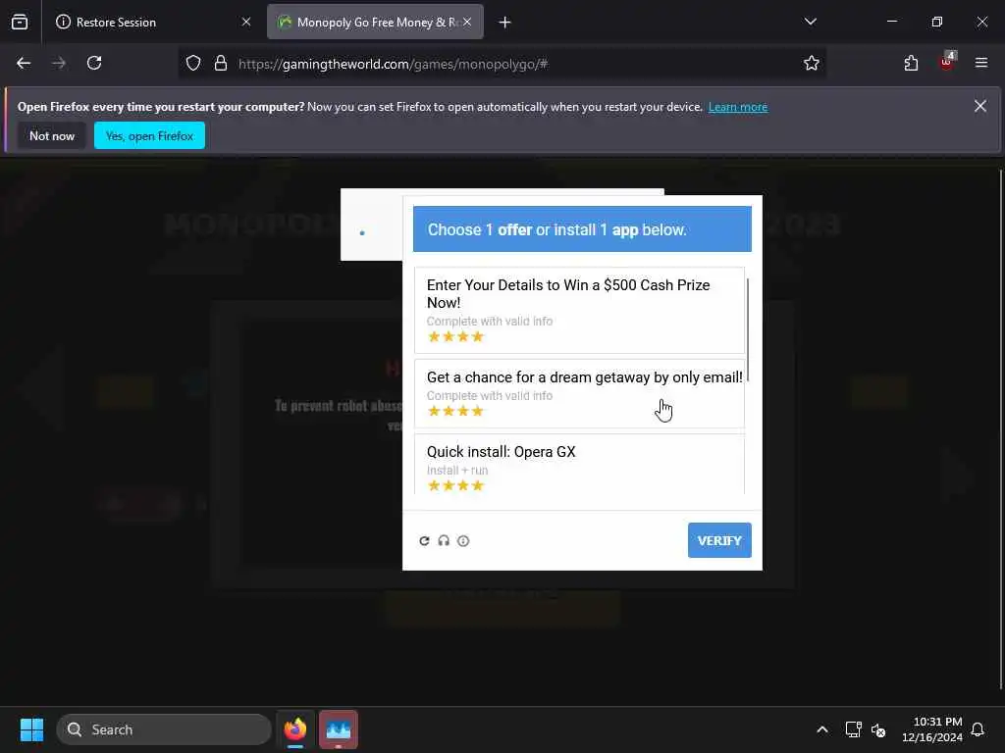Close the Monopoly Go tab
Viewport: 1005px width, 753px height.
click(467, 22)
